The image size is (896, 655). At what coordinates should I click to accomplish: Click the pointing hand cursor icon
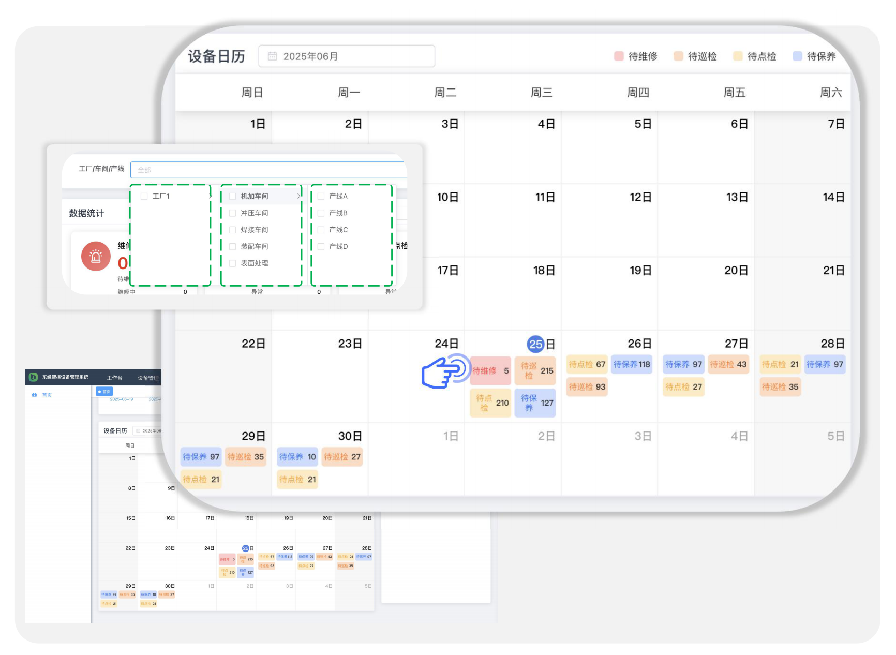point(443,371)
